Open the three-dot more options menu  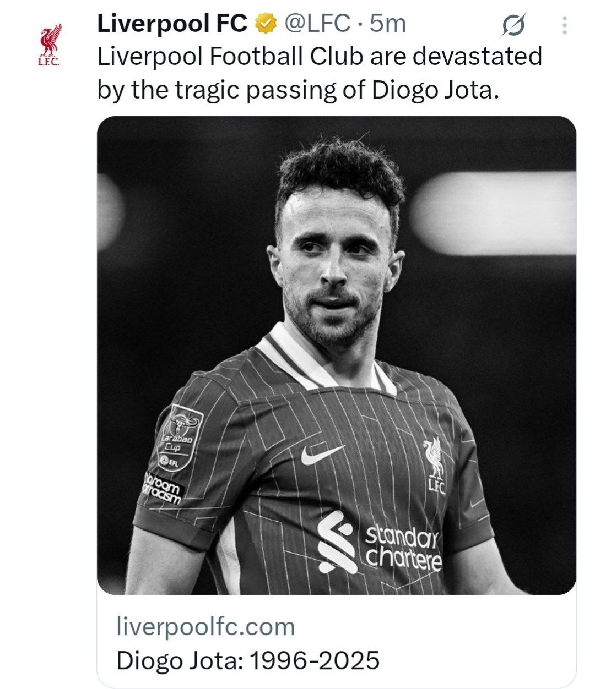[564, 25]
